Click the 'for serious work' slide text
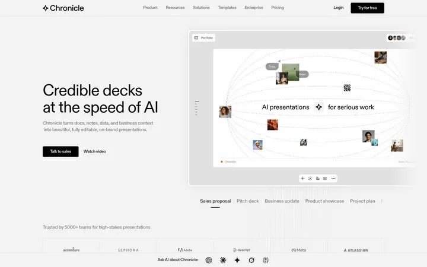The width and height of the screenshot is (427, 267). [350, 107]
